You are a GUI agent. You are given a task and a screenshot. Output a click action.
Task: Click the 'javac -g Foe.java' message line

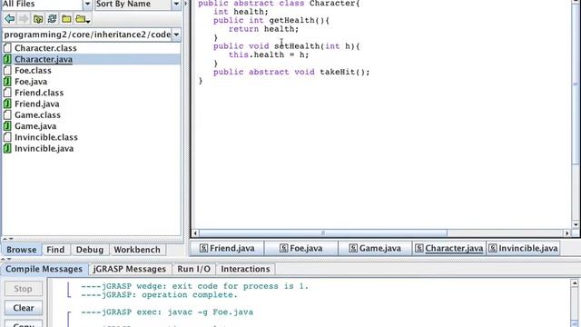click(167, 312)
